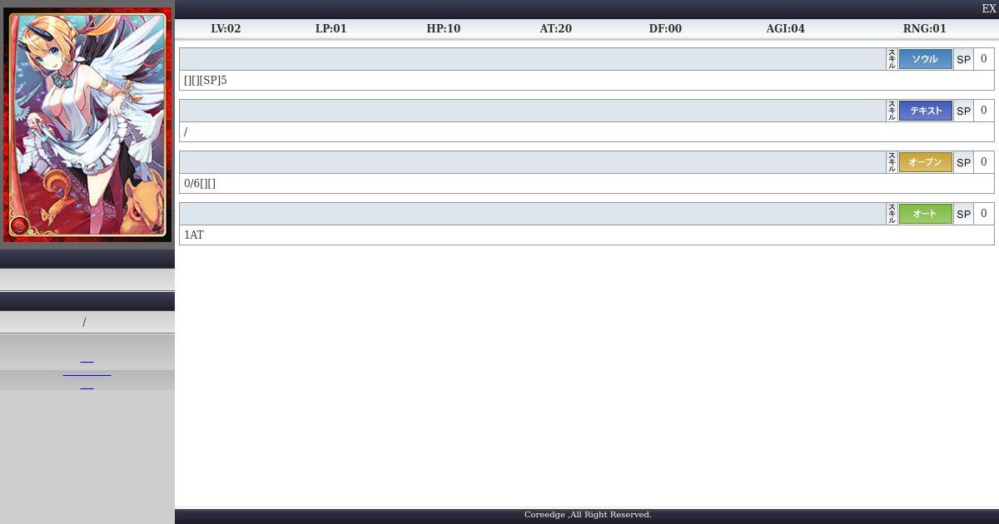Screen dimensions: 999x524
Task: Click the LP:01 stat
Action: click(x=331, y=28)
